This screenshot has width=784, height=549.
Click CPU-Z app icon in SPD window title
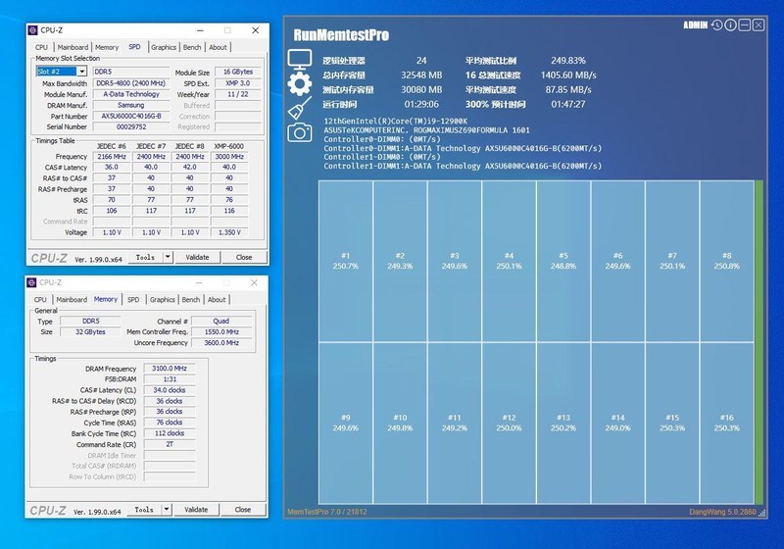[x=33, y=30]
